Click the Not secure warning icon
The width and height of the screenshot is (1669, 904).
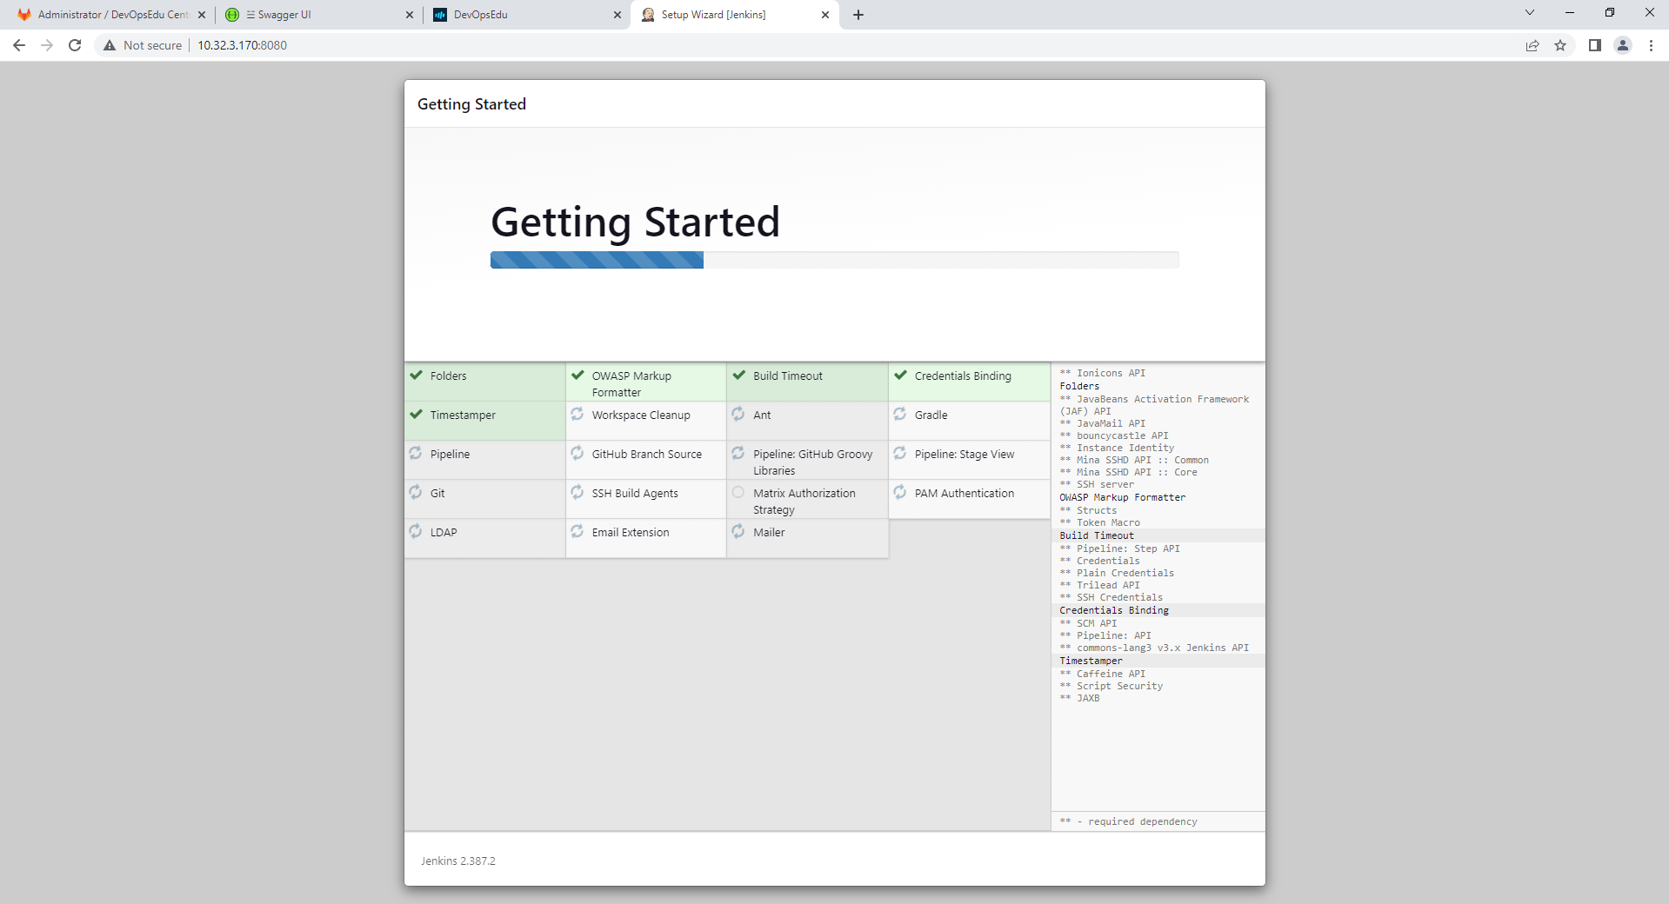point(110,45)
